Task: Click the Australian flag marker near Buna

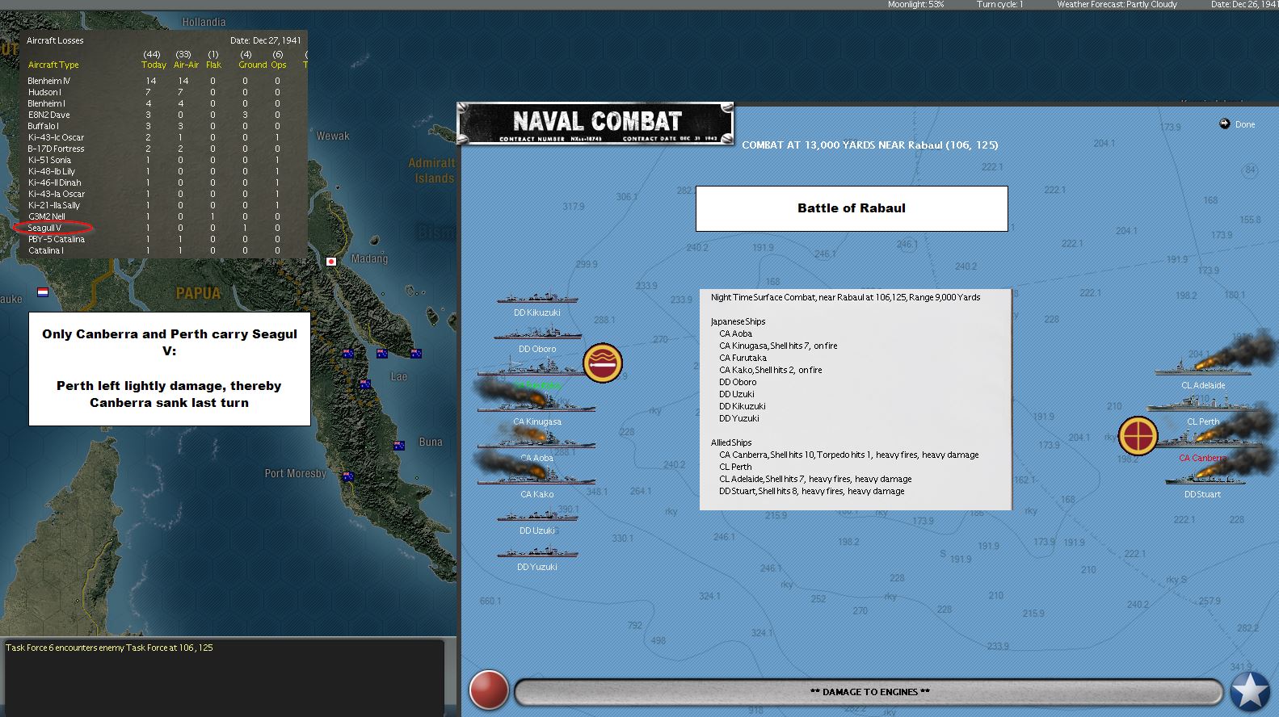Action: (399, 446)
